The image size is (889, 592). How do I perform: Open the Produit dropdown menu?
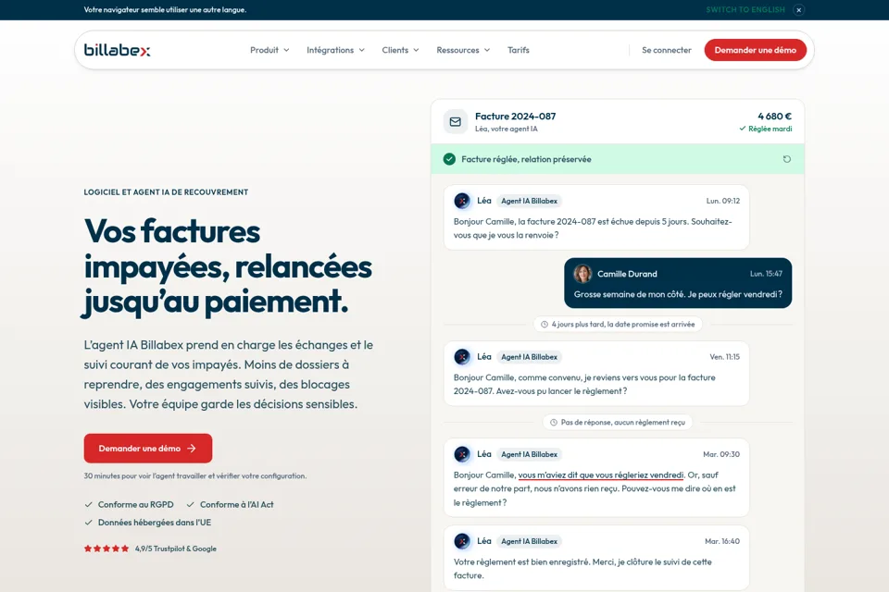tap(269, 50)
